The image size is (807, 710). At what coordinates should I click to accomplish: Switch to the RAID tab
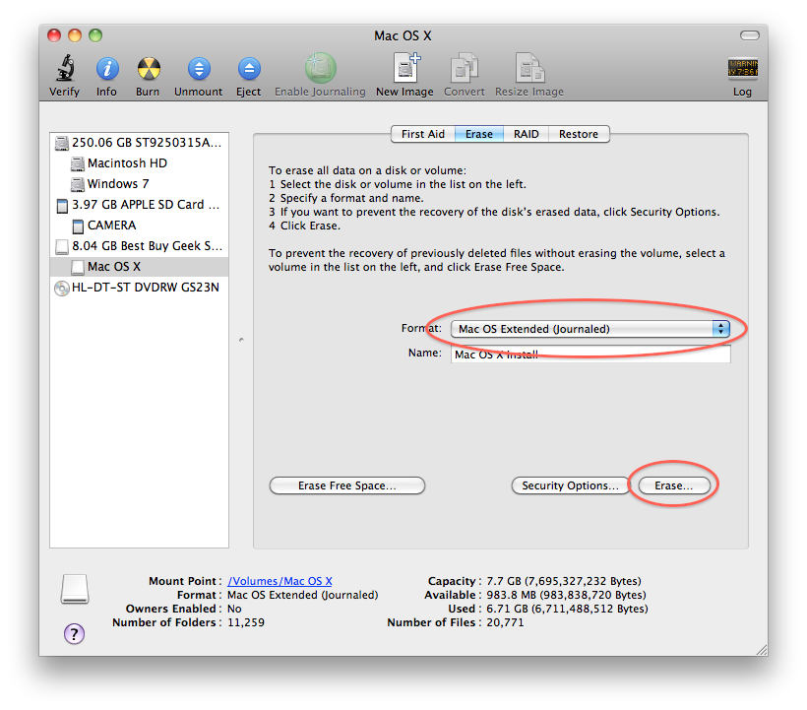[x=526, y=134]
